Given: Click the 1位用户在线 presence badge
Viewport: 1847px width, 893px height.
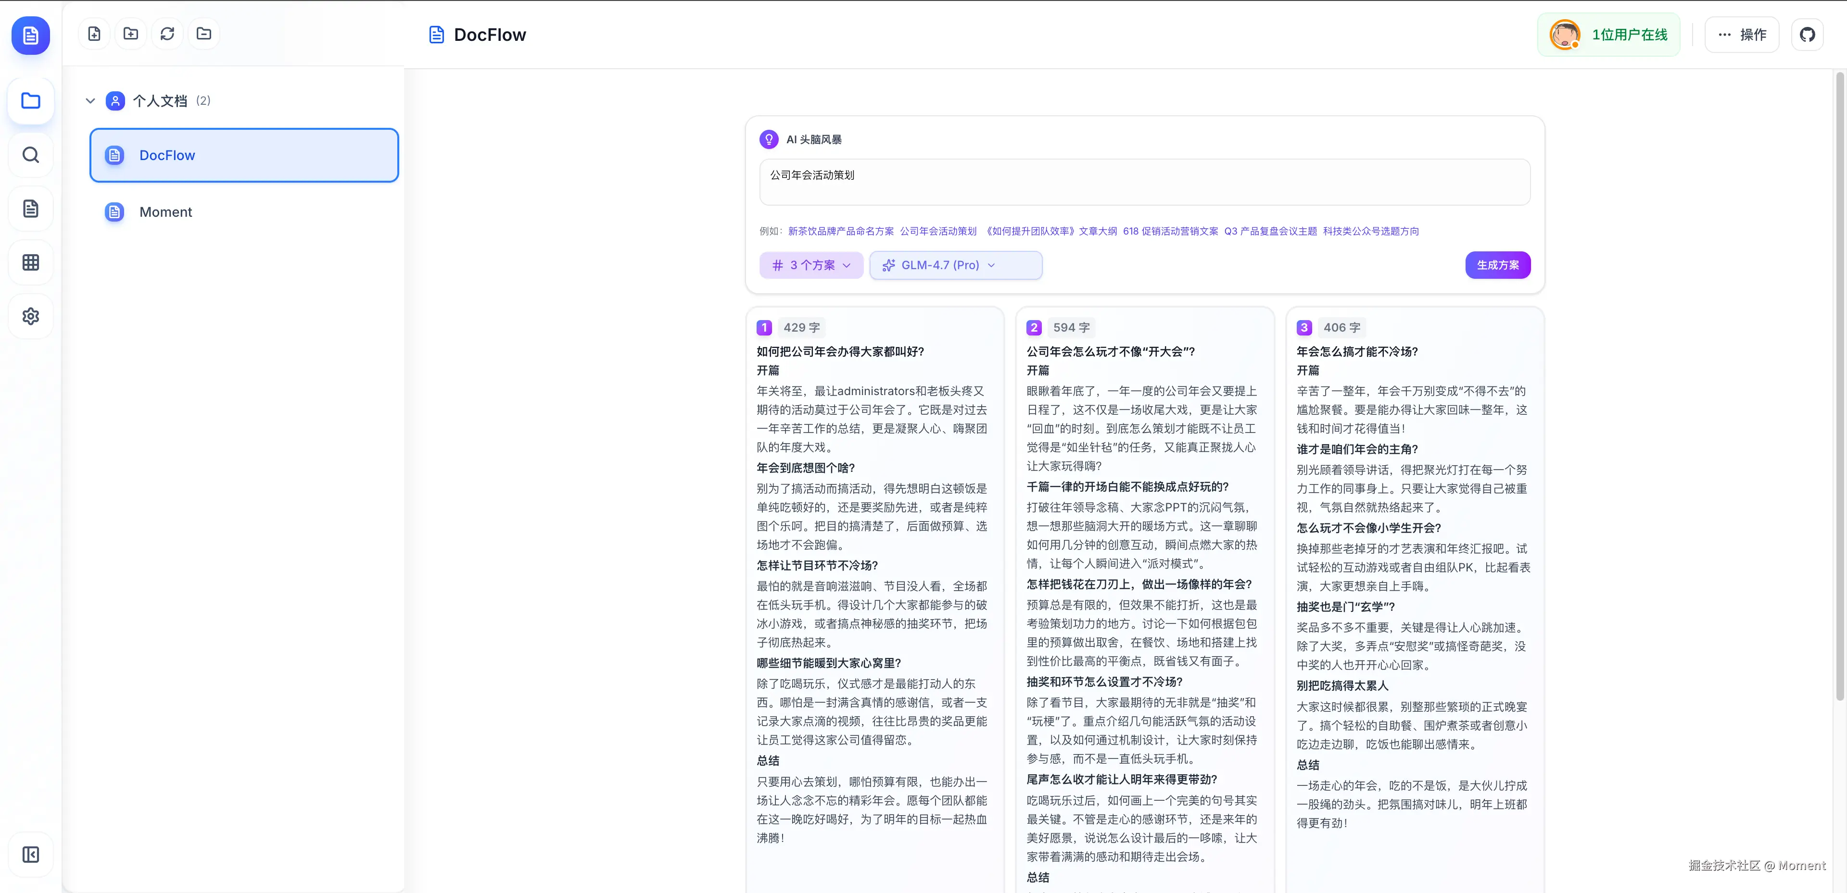Looking at the screenshot, I should 1609,34.
